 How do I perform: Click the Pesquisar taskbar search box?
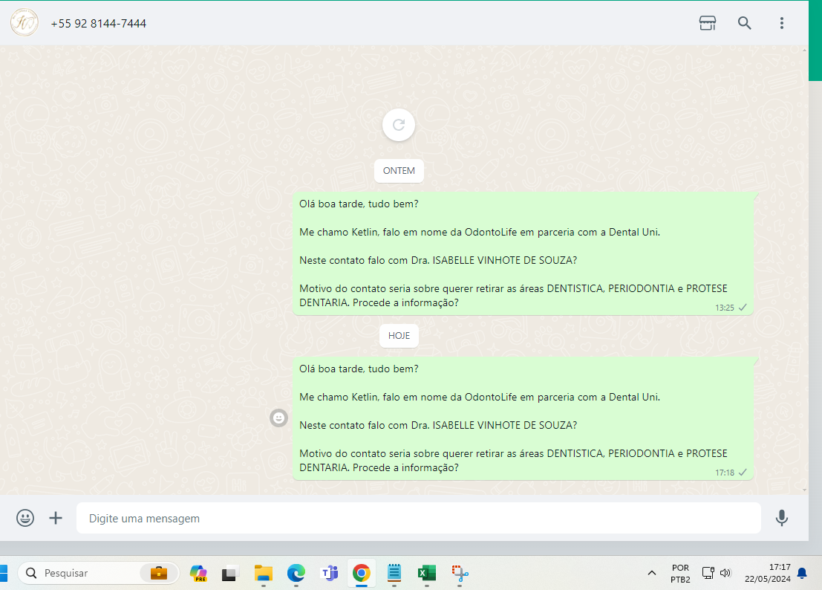pos(99,573)
